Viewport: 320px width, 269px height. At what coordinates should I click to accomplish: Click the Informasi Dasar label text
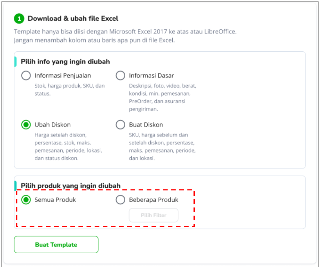click(151, 75)
